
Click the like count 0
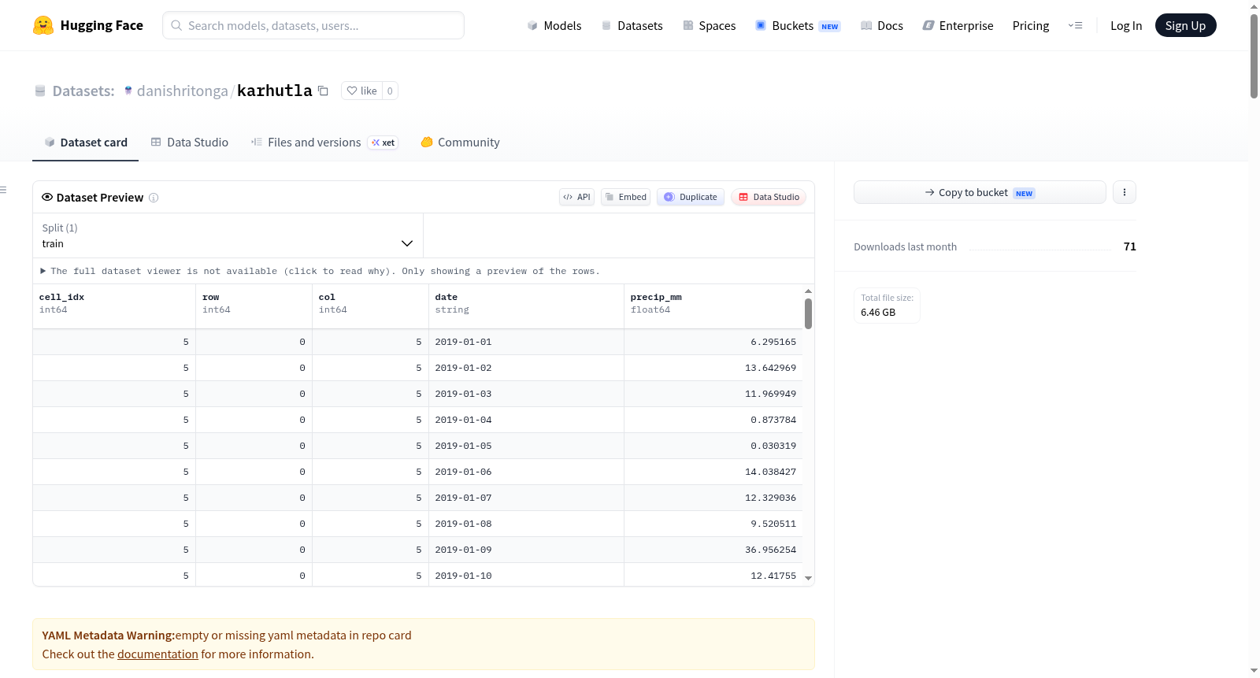[x=390, y=91]
